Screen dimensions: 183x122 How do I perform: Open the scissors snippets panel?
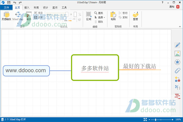(178, 87)
